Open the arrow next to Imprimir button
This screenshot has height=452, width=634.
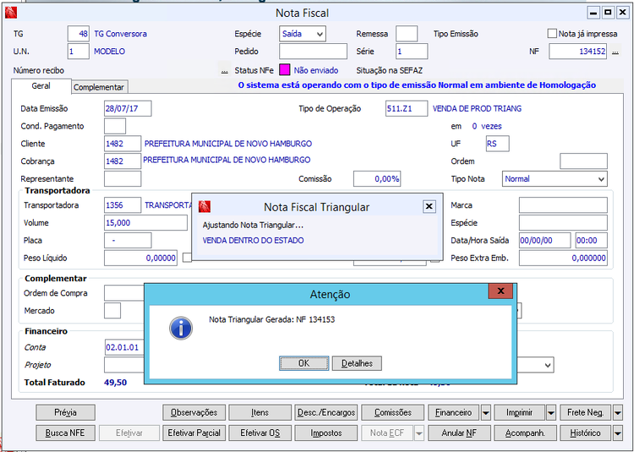tap(550, 413)
